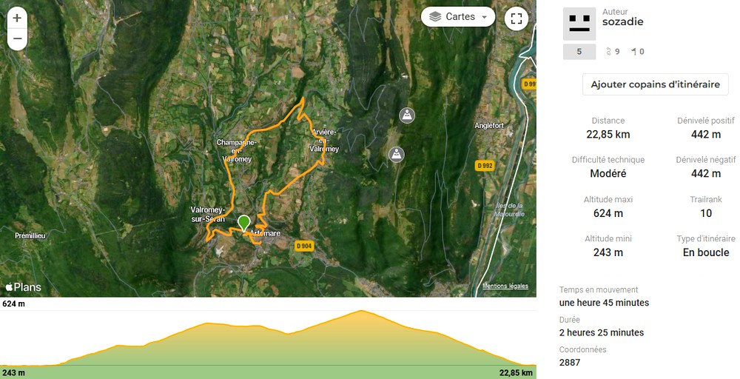This screenshot has width=740, height=379.
Task: Click the layers stack icon in Cartes
Action: (x=434, y=17)
